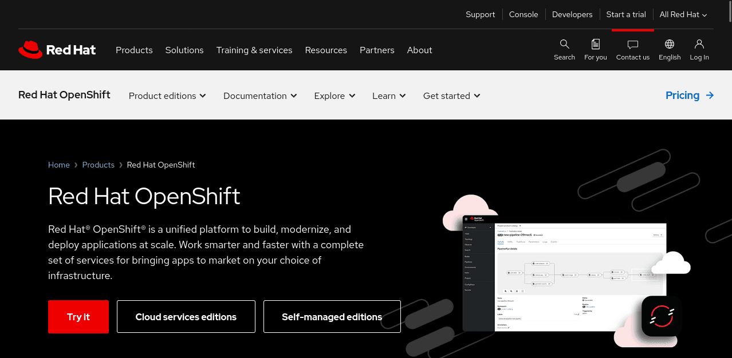Click the arrow icon next to Pricing

point(710,96)
